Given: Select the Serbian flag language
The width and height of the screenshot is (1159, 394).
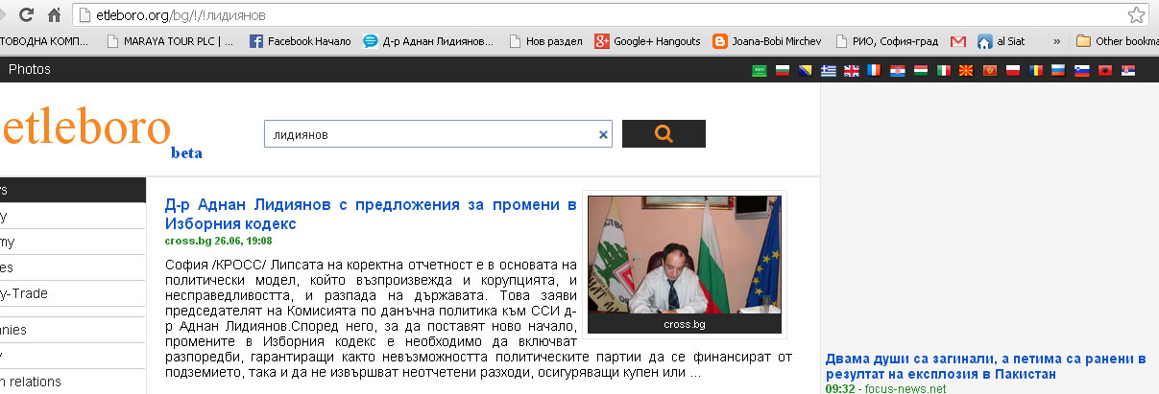Looking at the screenshot, I should pos(1128,70).
